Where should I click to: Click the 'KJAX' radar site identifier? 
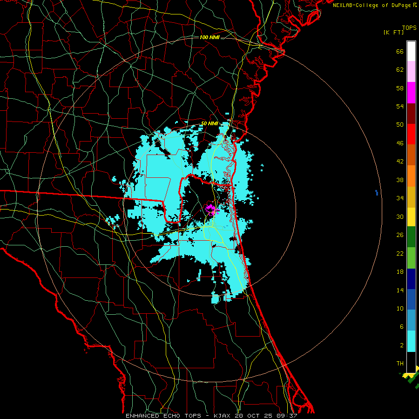coord(223,416)
